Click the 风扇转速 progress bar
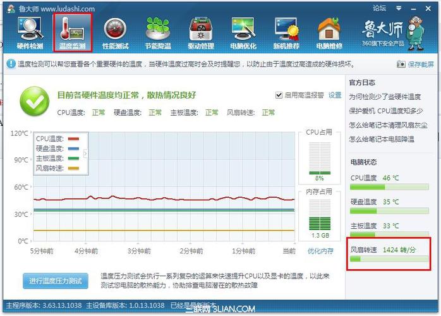 tap(389, 258)
